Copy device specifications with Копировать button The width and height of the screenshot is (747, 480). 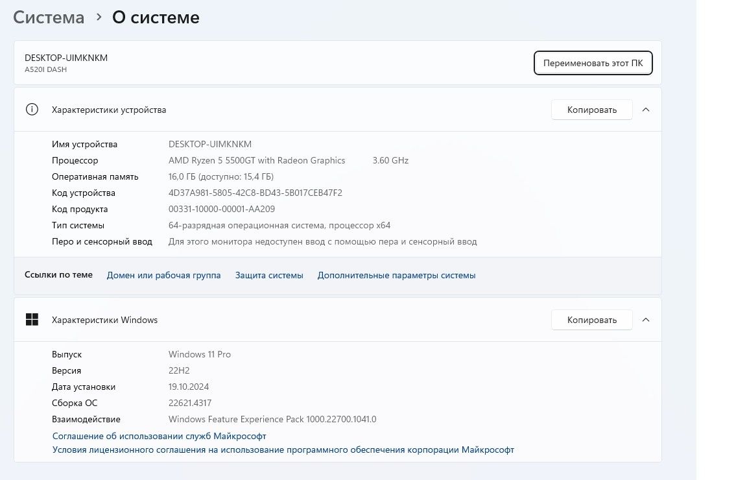tap(591, 110)
